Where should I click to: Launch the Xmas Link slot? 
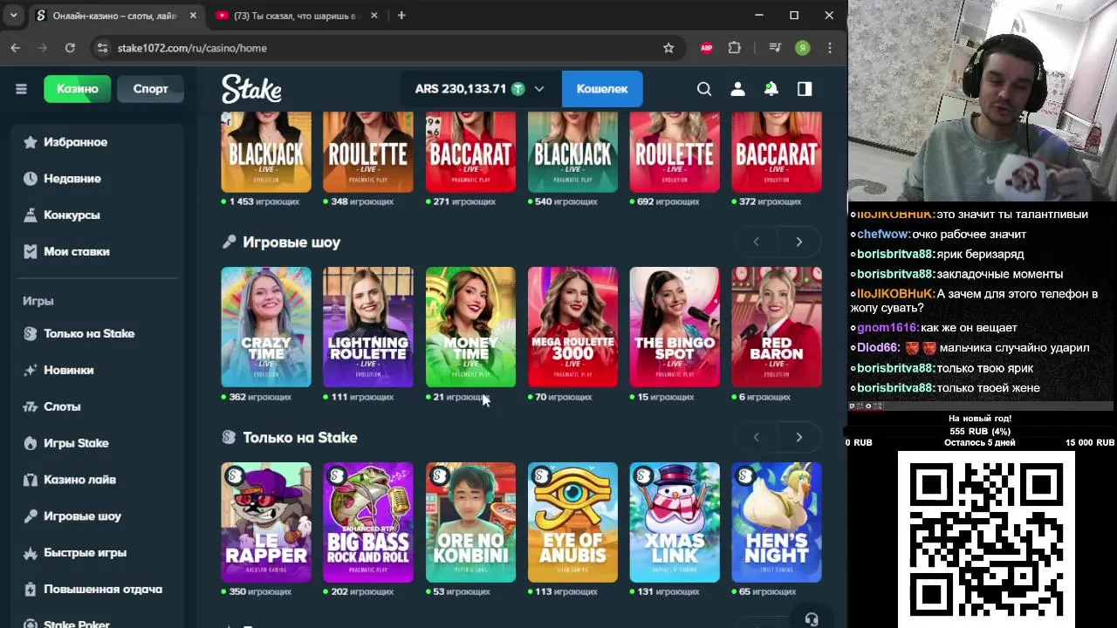(675, 522)
